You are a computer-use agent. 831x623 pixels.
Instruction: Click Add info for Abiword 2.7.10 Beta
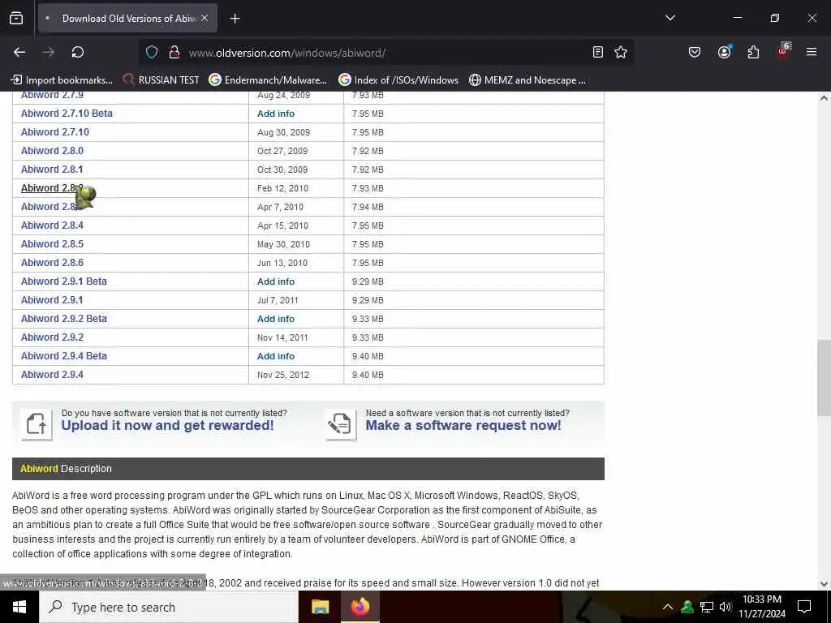point(276,114)
